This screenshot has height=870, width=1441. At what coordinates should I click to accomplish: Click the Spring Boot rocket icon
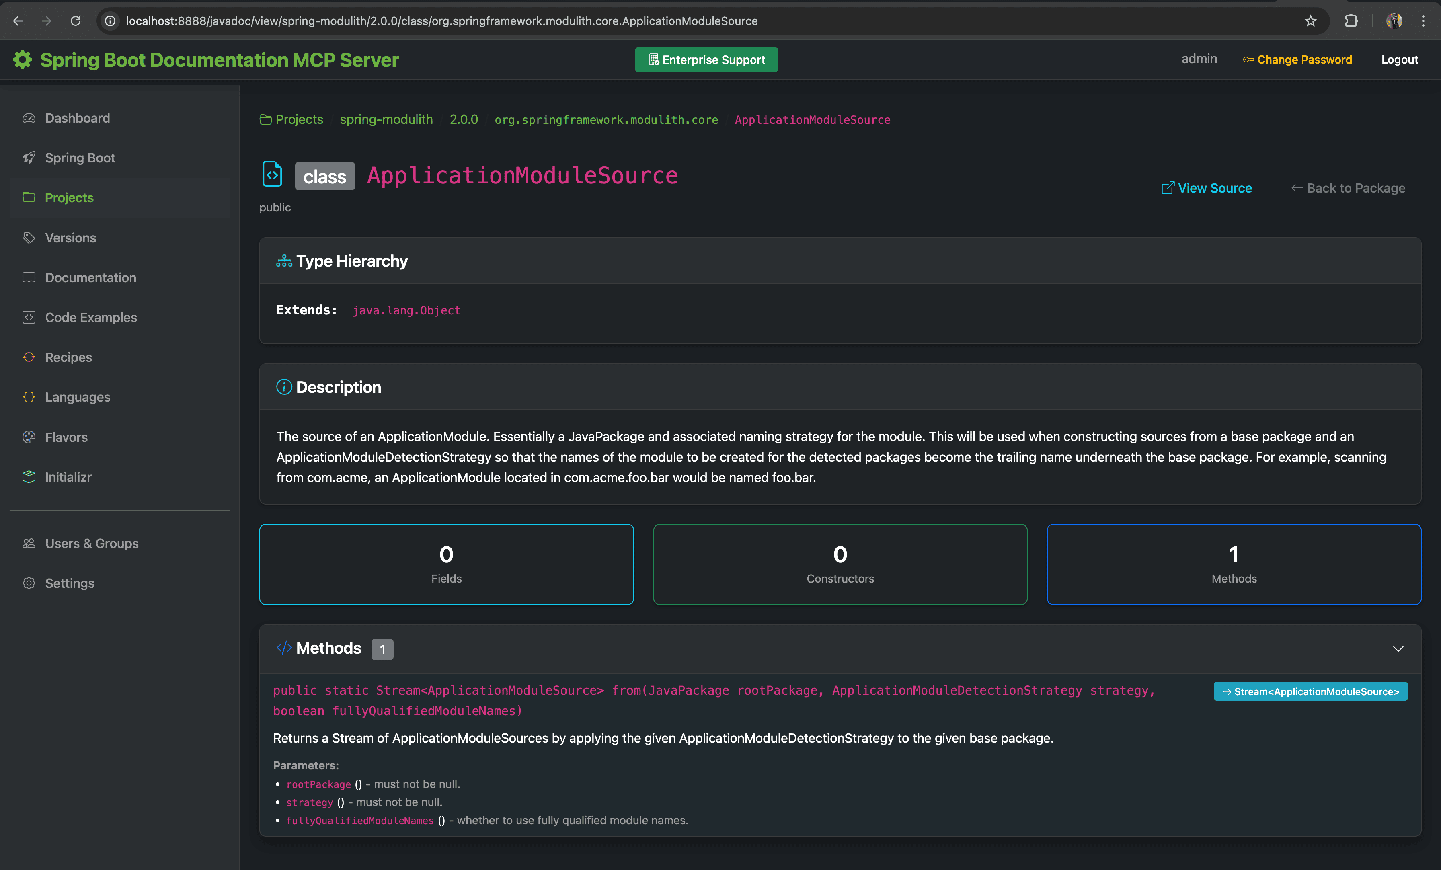[29, 158]
